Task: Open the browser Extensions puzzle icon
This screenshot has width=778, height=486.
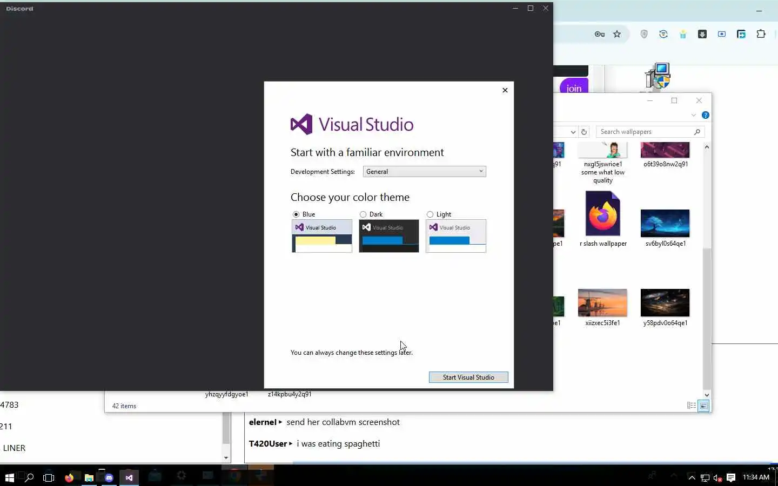Action: tap(761, 34)
